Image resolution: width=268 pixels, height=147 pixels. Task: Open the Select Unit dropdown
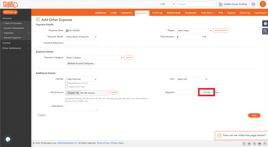tap(192, 79)
